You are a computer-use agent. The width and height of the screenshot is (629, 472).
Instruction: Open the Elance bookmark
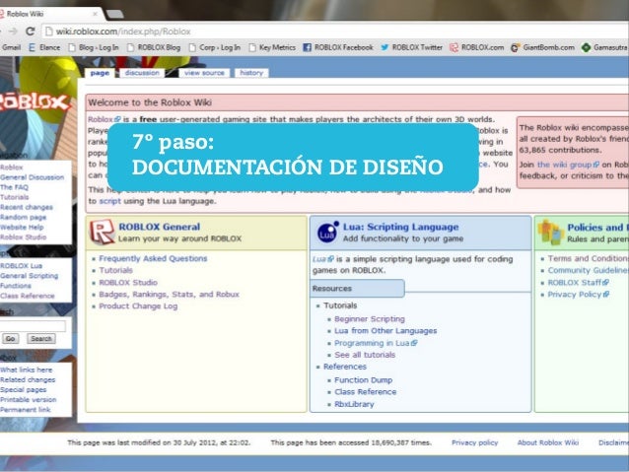[44, 47]
